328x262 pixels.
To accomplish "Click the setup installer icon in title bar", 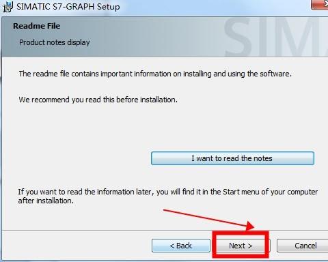I will (x=8, y=7).
